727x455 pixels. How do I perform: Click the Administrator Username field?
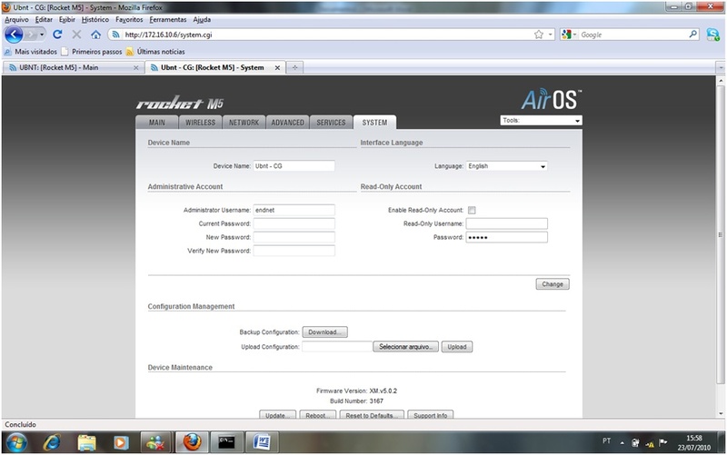[294, 210]
